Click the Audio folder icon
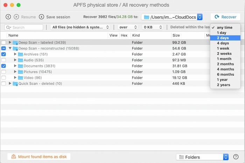Screen dimensions: 245x163 pos(20,60)
